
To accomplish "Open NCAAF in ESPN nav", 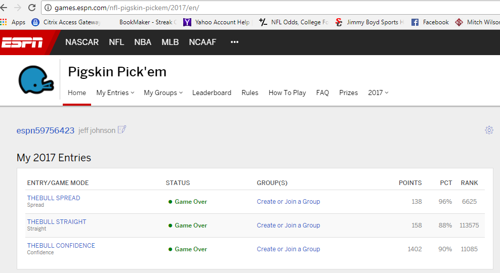I will [x=202, y=42].
